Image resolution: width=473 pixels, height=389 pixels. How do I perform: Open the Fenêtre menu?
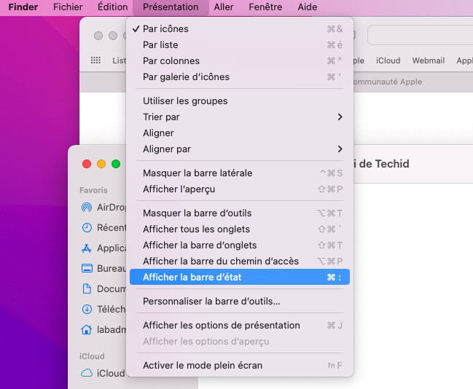pyautogui.click(x=265, y=7)
